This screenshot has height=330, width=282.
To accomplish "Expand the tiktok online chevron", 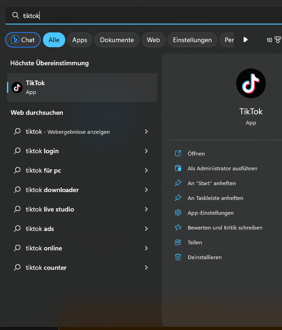I will click(147, 248).
